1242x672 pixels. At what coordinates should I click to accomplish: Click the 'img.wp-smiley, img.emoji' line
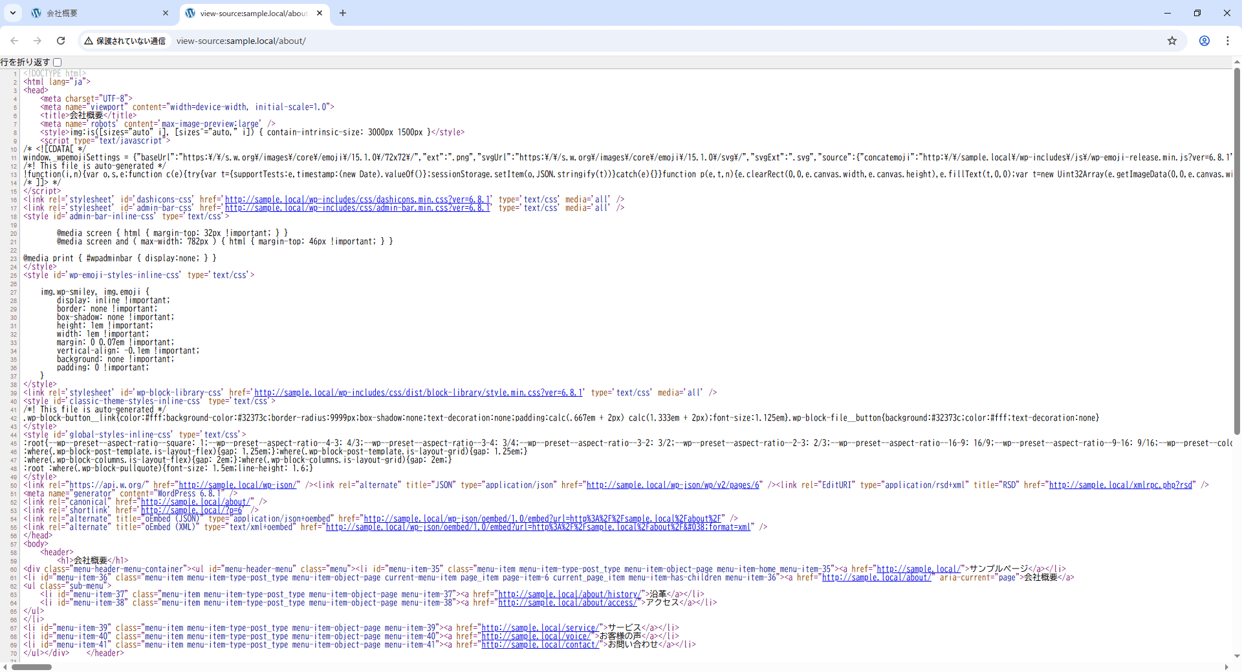coord(95,292)
